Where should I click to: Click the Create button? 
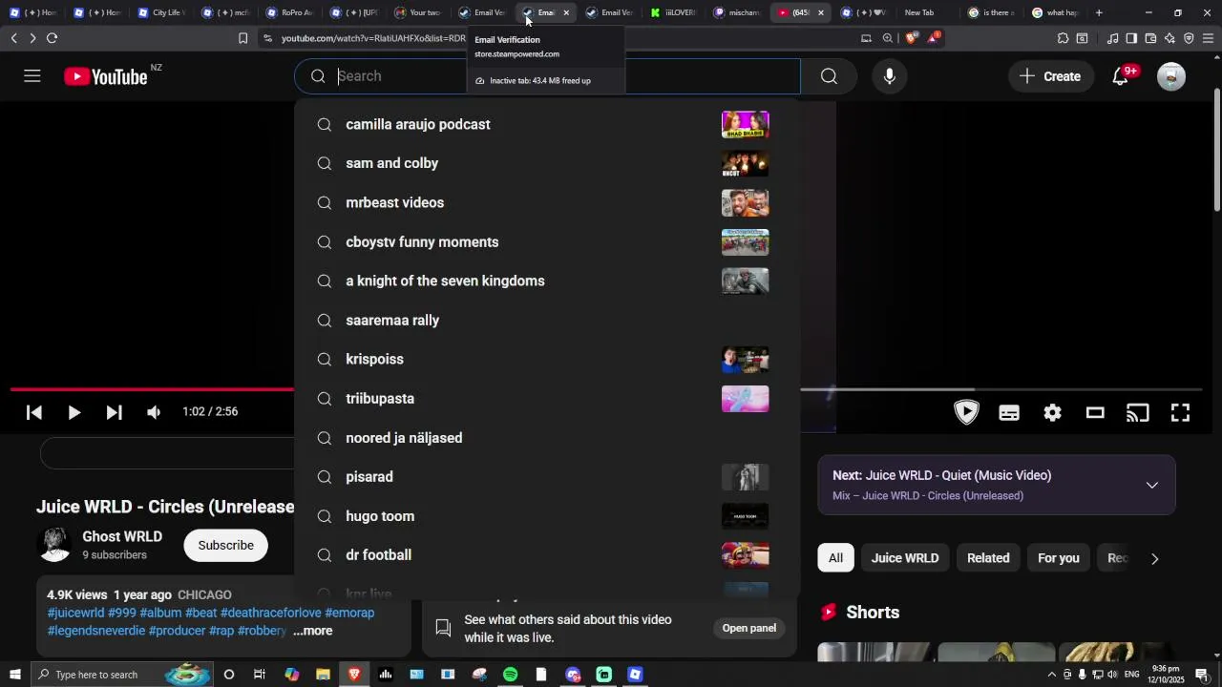click(x=1050, y=76)
